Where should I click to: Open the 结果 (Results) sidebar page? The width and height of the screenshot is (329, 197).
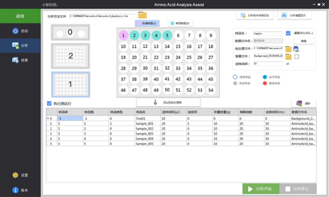click(20, 60)
